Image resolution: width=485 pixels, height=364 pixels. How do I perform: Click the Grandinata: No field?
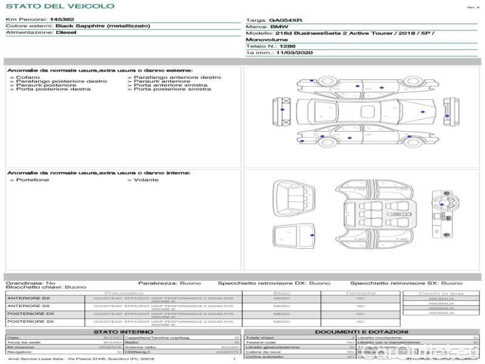(31, 283)
